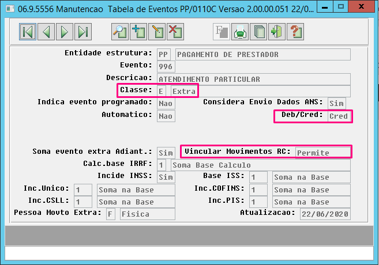
Task: Click the Calc.base IRRF code field
Action: click(x=162, y=165)
